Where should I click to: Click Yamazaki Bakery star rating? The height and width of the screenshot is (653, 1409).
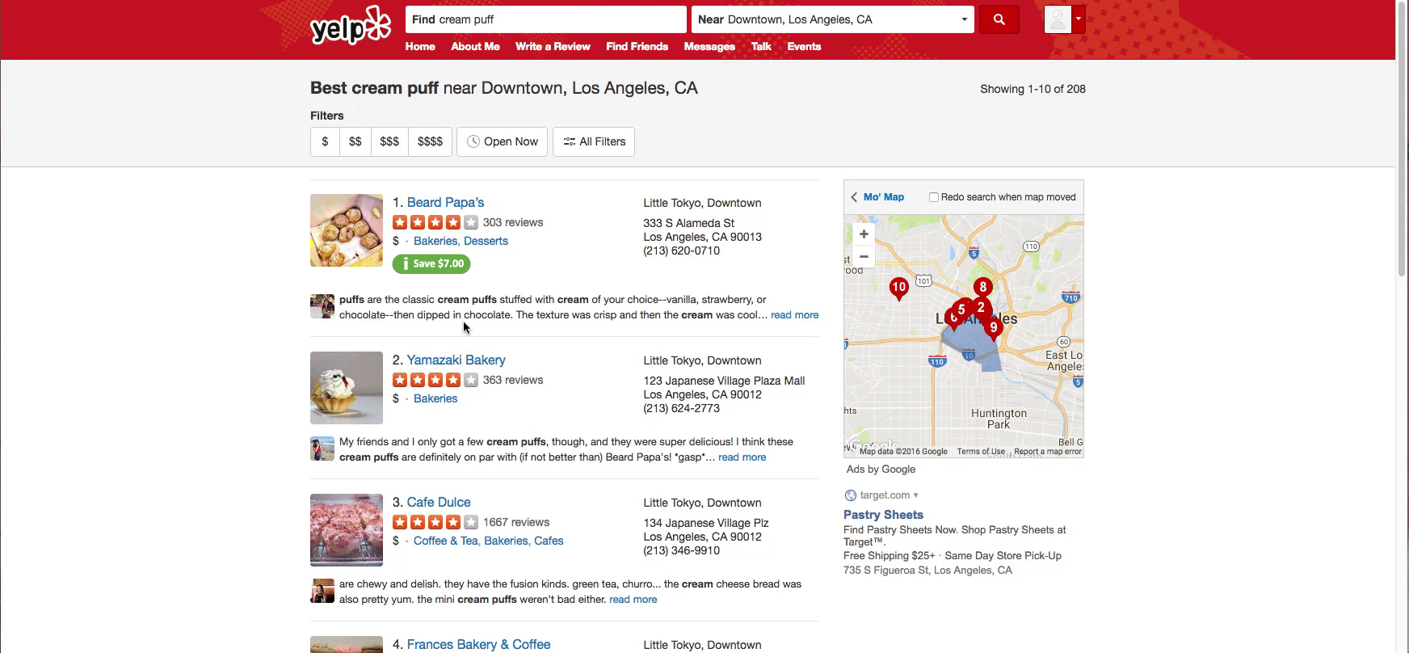click(435, 380)
